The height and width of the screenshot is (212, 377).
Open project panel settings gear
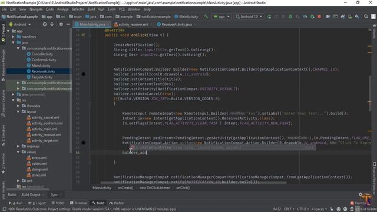(61, 24)
